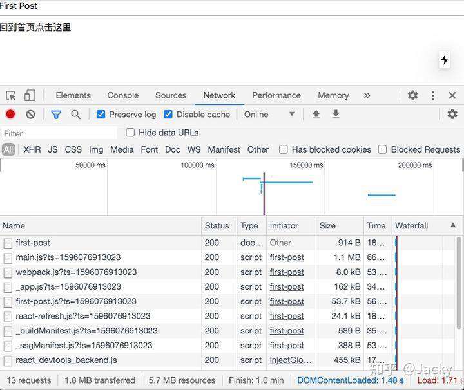This screenshot has width=464, height=390.
Task: Filter requests by JS
Action: (53, 149)
